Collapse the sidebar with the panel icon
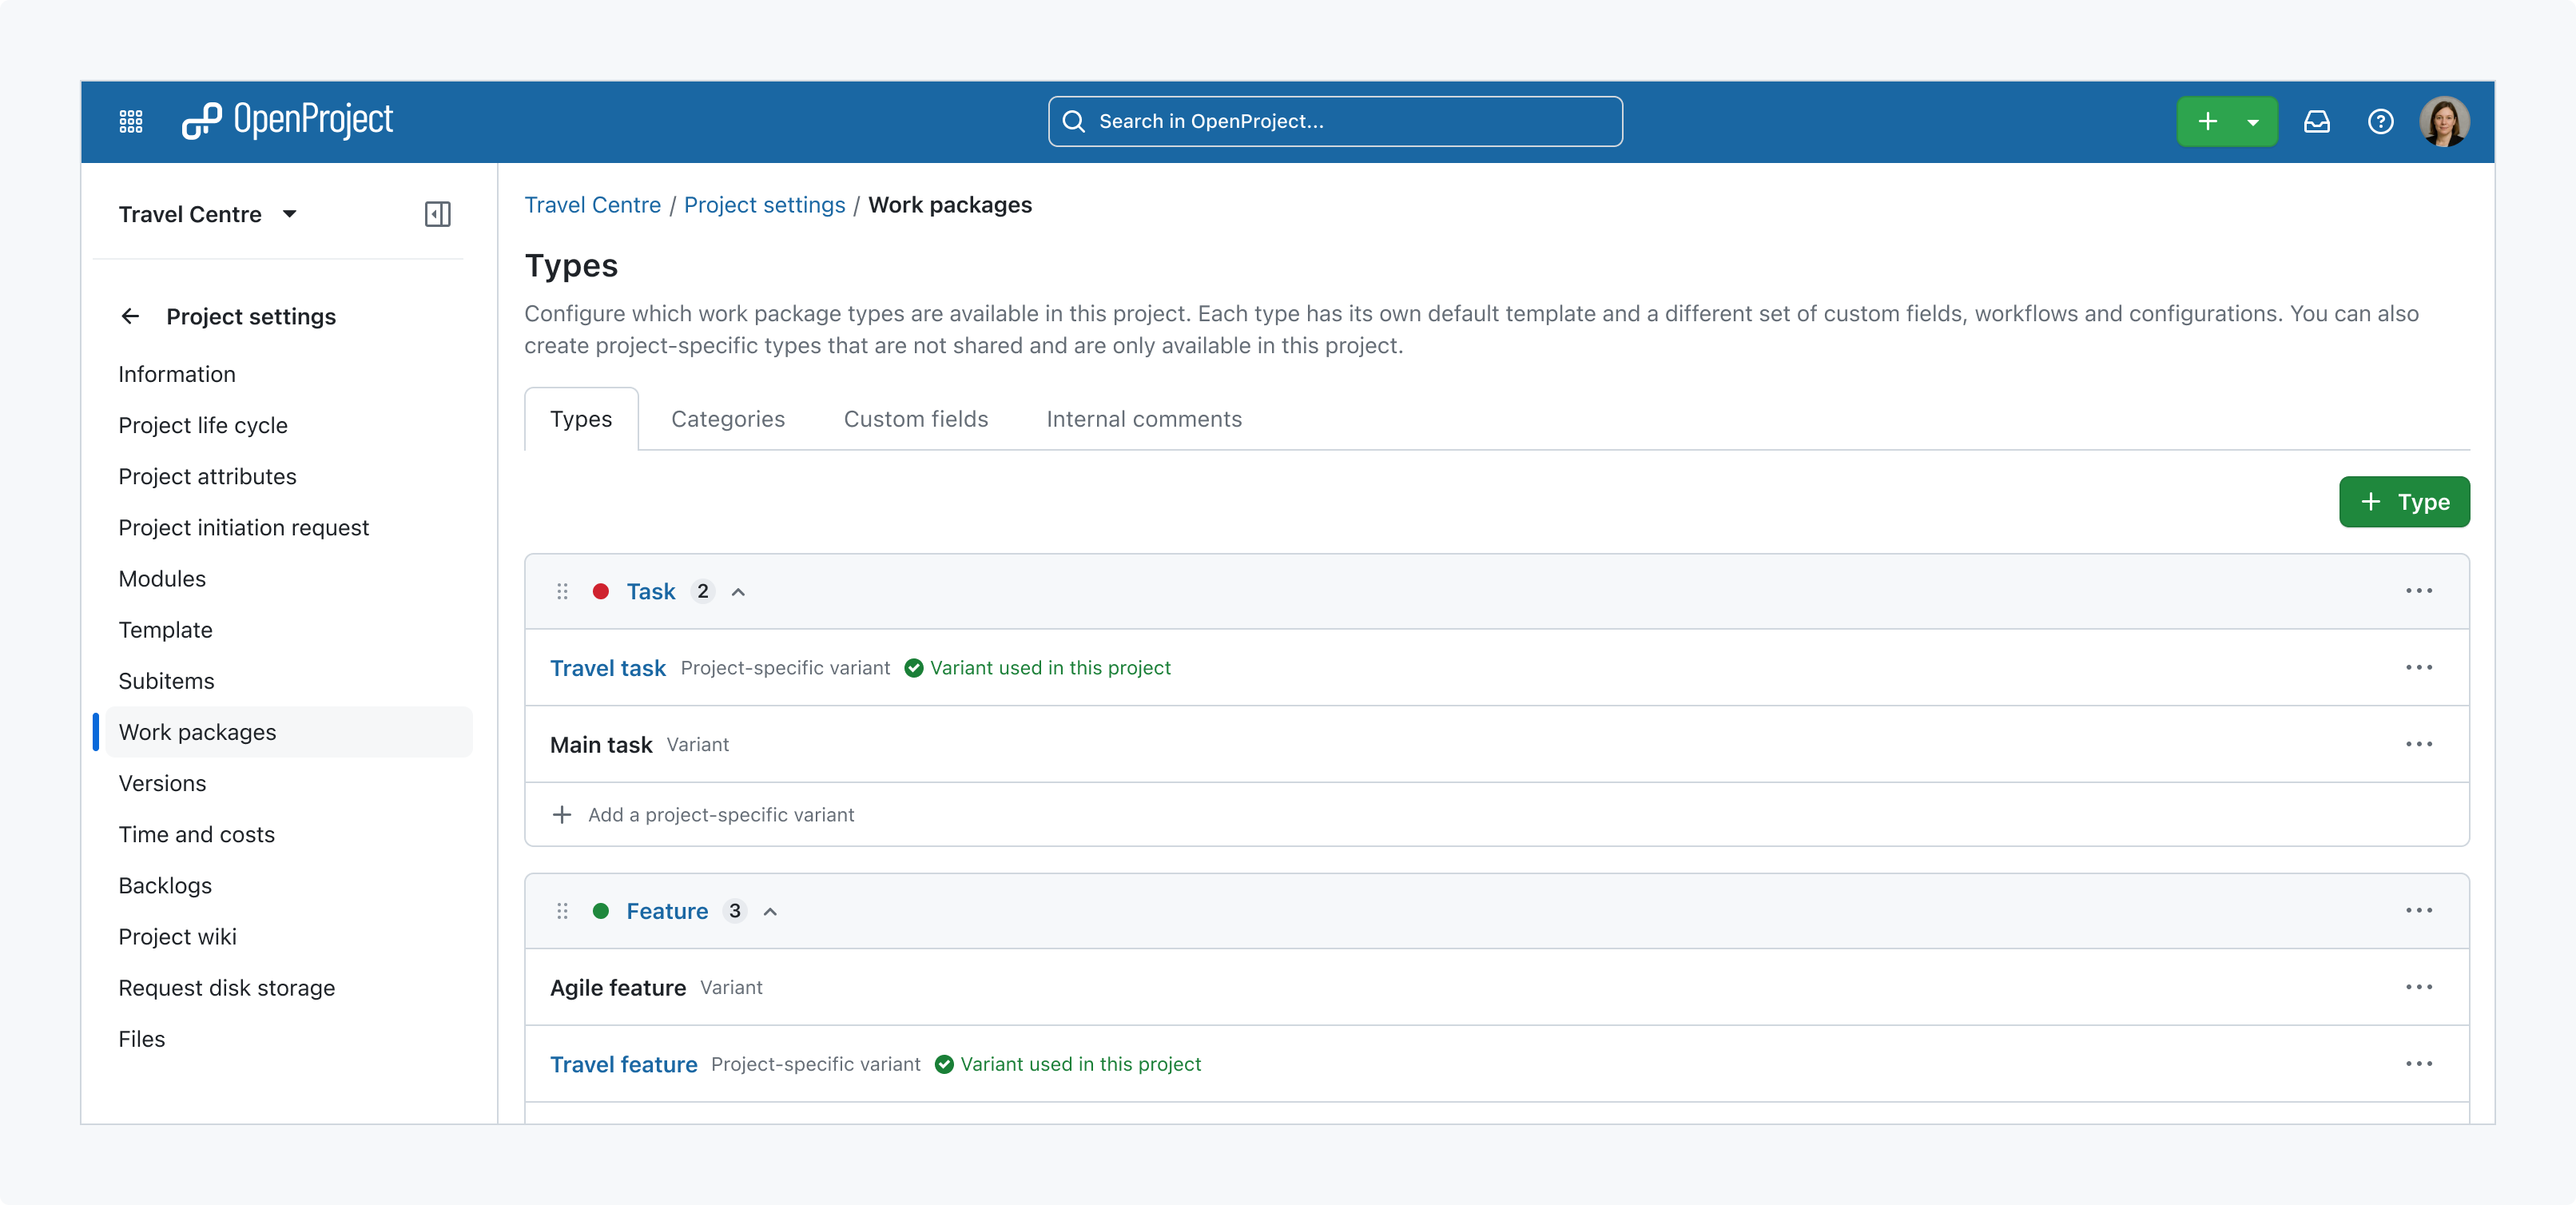 pyautogui.click(x=438, y=214)
